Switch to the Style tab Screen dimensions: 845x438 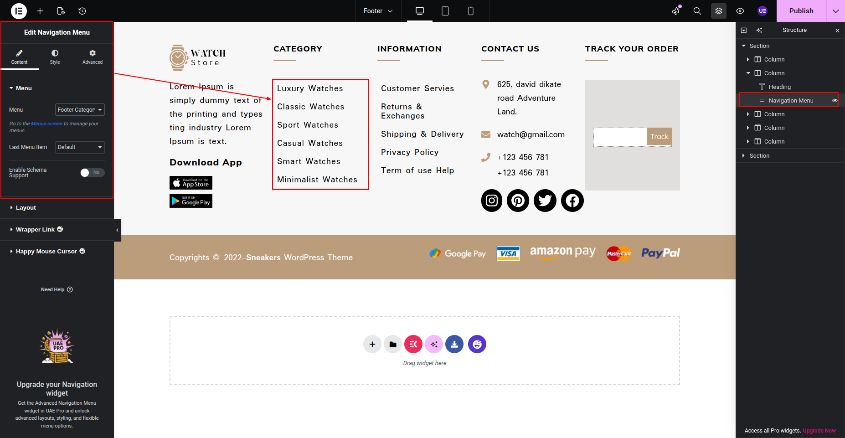(x=55, y=57)
